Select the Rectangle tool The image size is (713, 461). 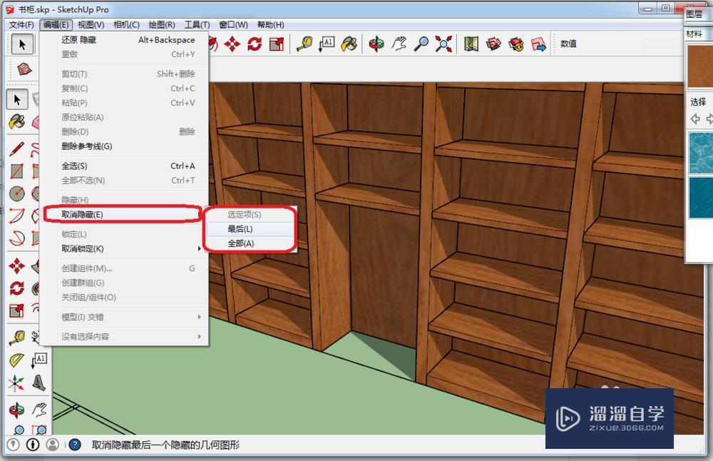18,171
